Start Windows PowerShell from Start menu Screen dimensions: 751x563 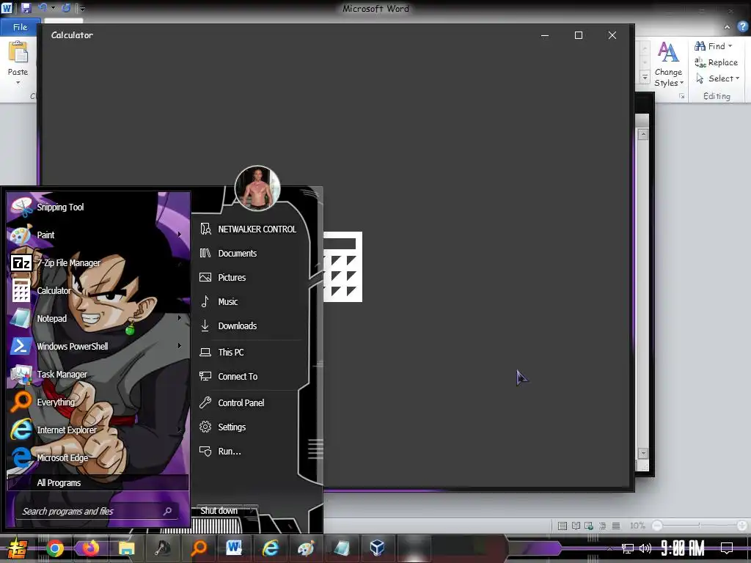(x=98, y=346)
